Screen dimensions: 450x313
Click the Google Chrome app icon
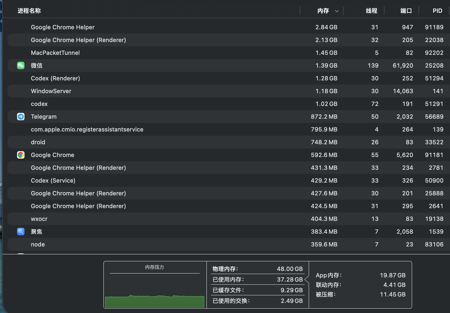21,155
